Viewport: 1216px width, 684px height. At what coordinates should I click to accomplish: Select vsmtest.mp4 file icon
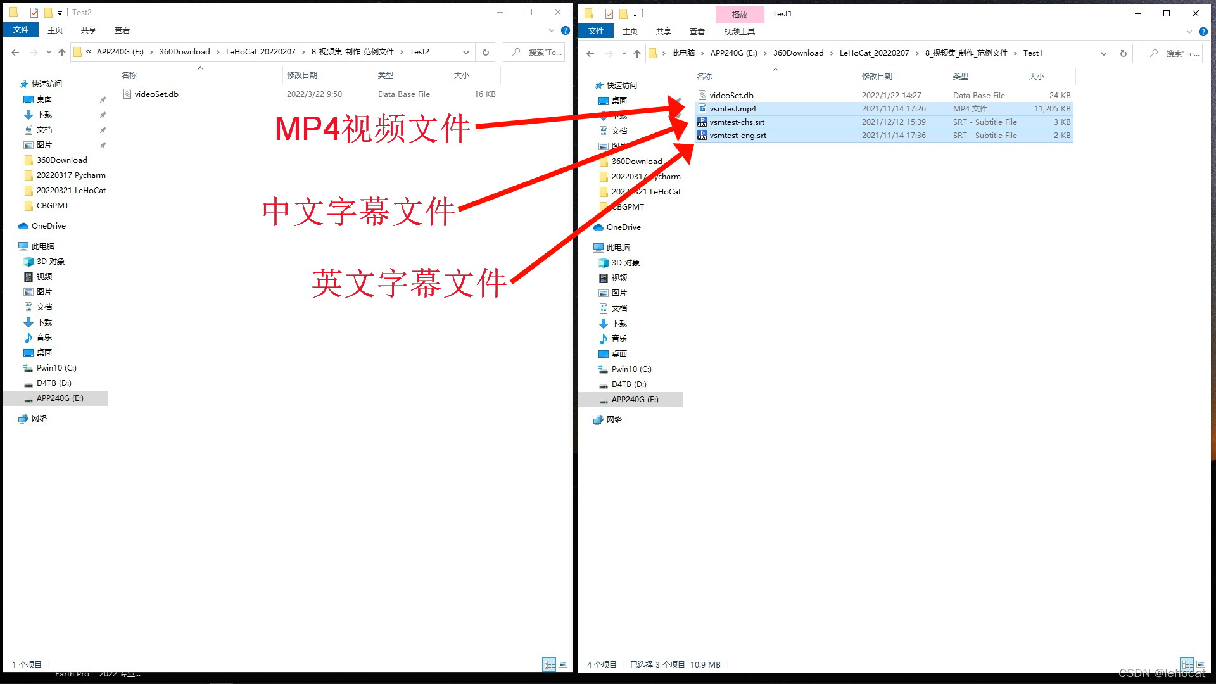pyautogui.click(x=702, y=108)
